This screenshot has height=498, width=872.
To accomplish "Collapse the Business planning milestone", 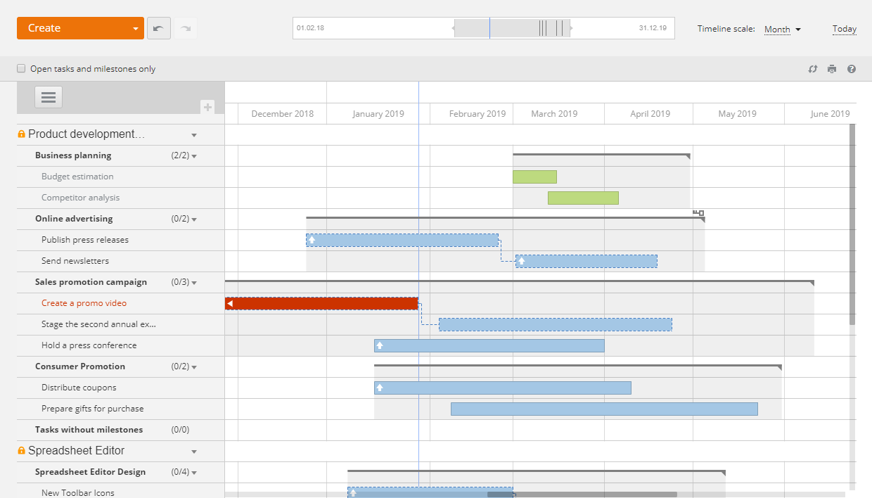I will click(194, 156).
